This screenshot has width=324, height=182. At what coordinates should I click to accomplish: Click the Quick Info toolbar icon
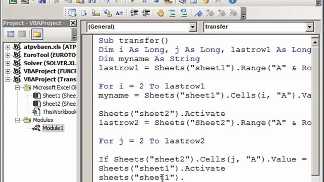point(96,13)
